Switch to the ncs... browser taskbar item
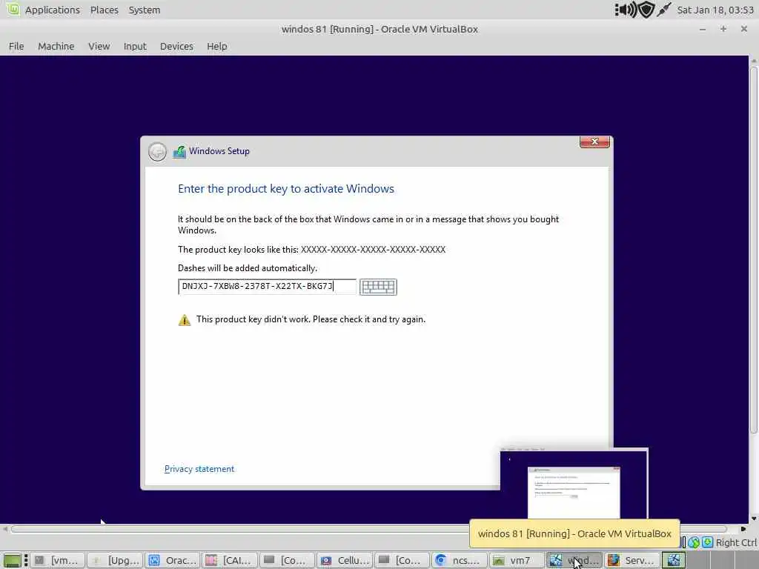 click(460, 560)
